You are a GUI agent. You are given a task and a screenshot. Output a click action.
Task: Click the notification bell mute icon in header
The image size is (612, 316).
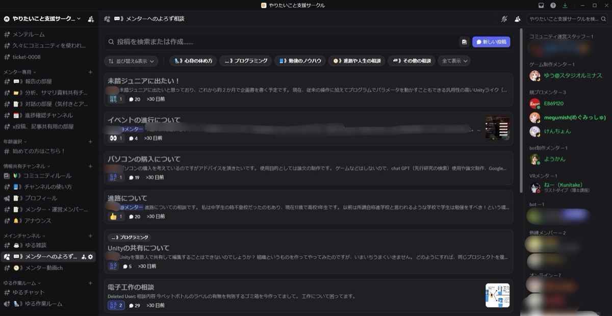pyautogui.click(x=504, y=19)
